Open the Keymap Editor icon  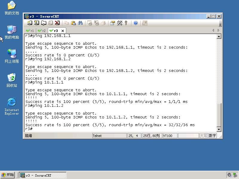[120, 23]
